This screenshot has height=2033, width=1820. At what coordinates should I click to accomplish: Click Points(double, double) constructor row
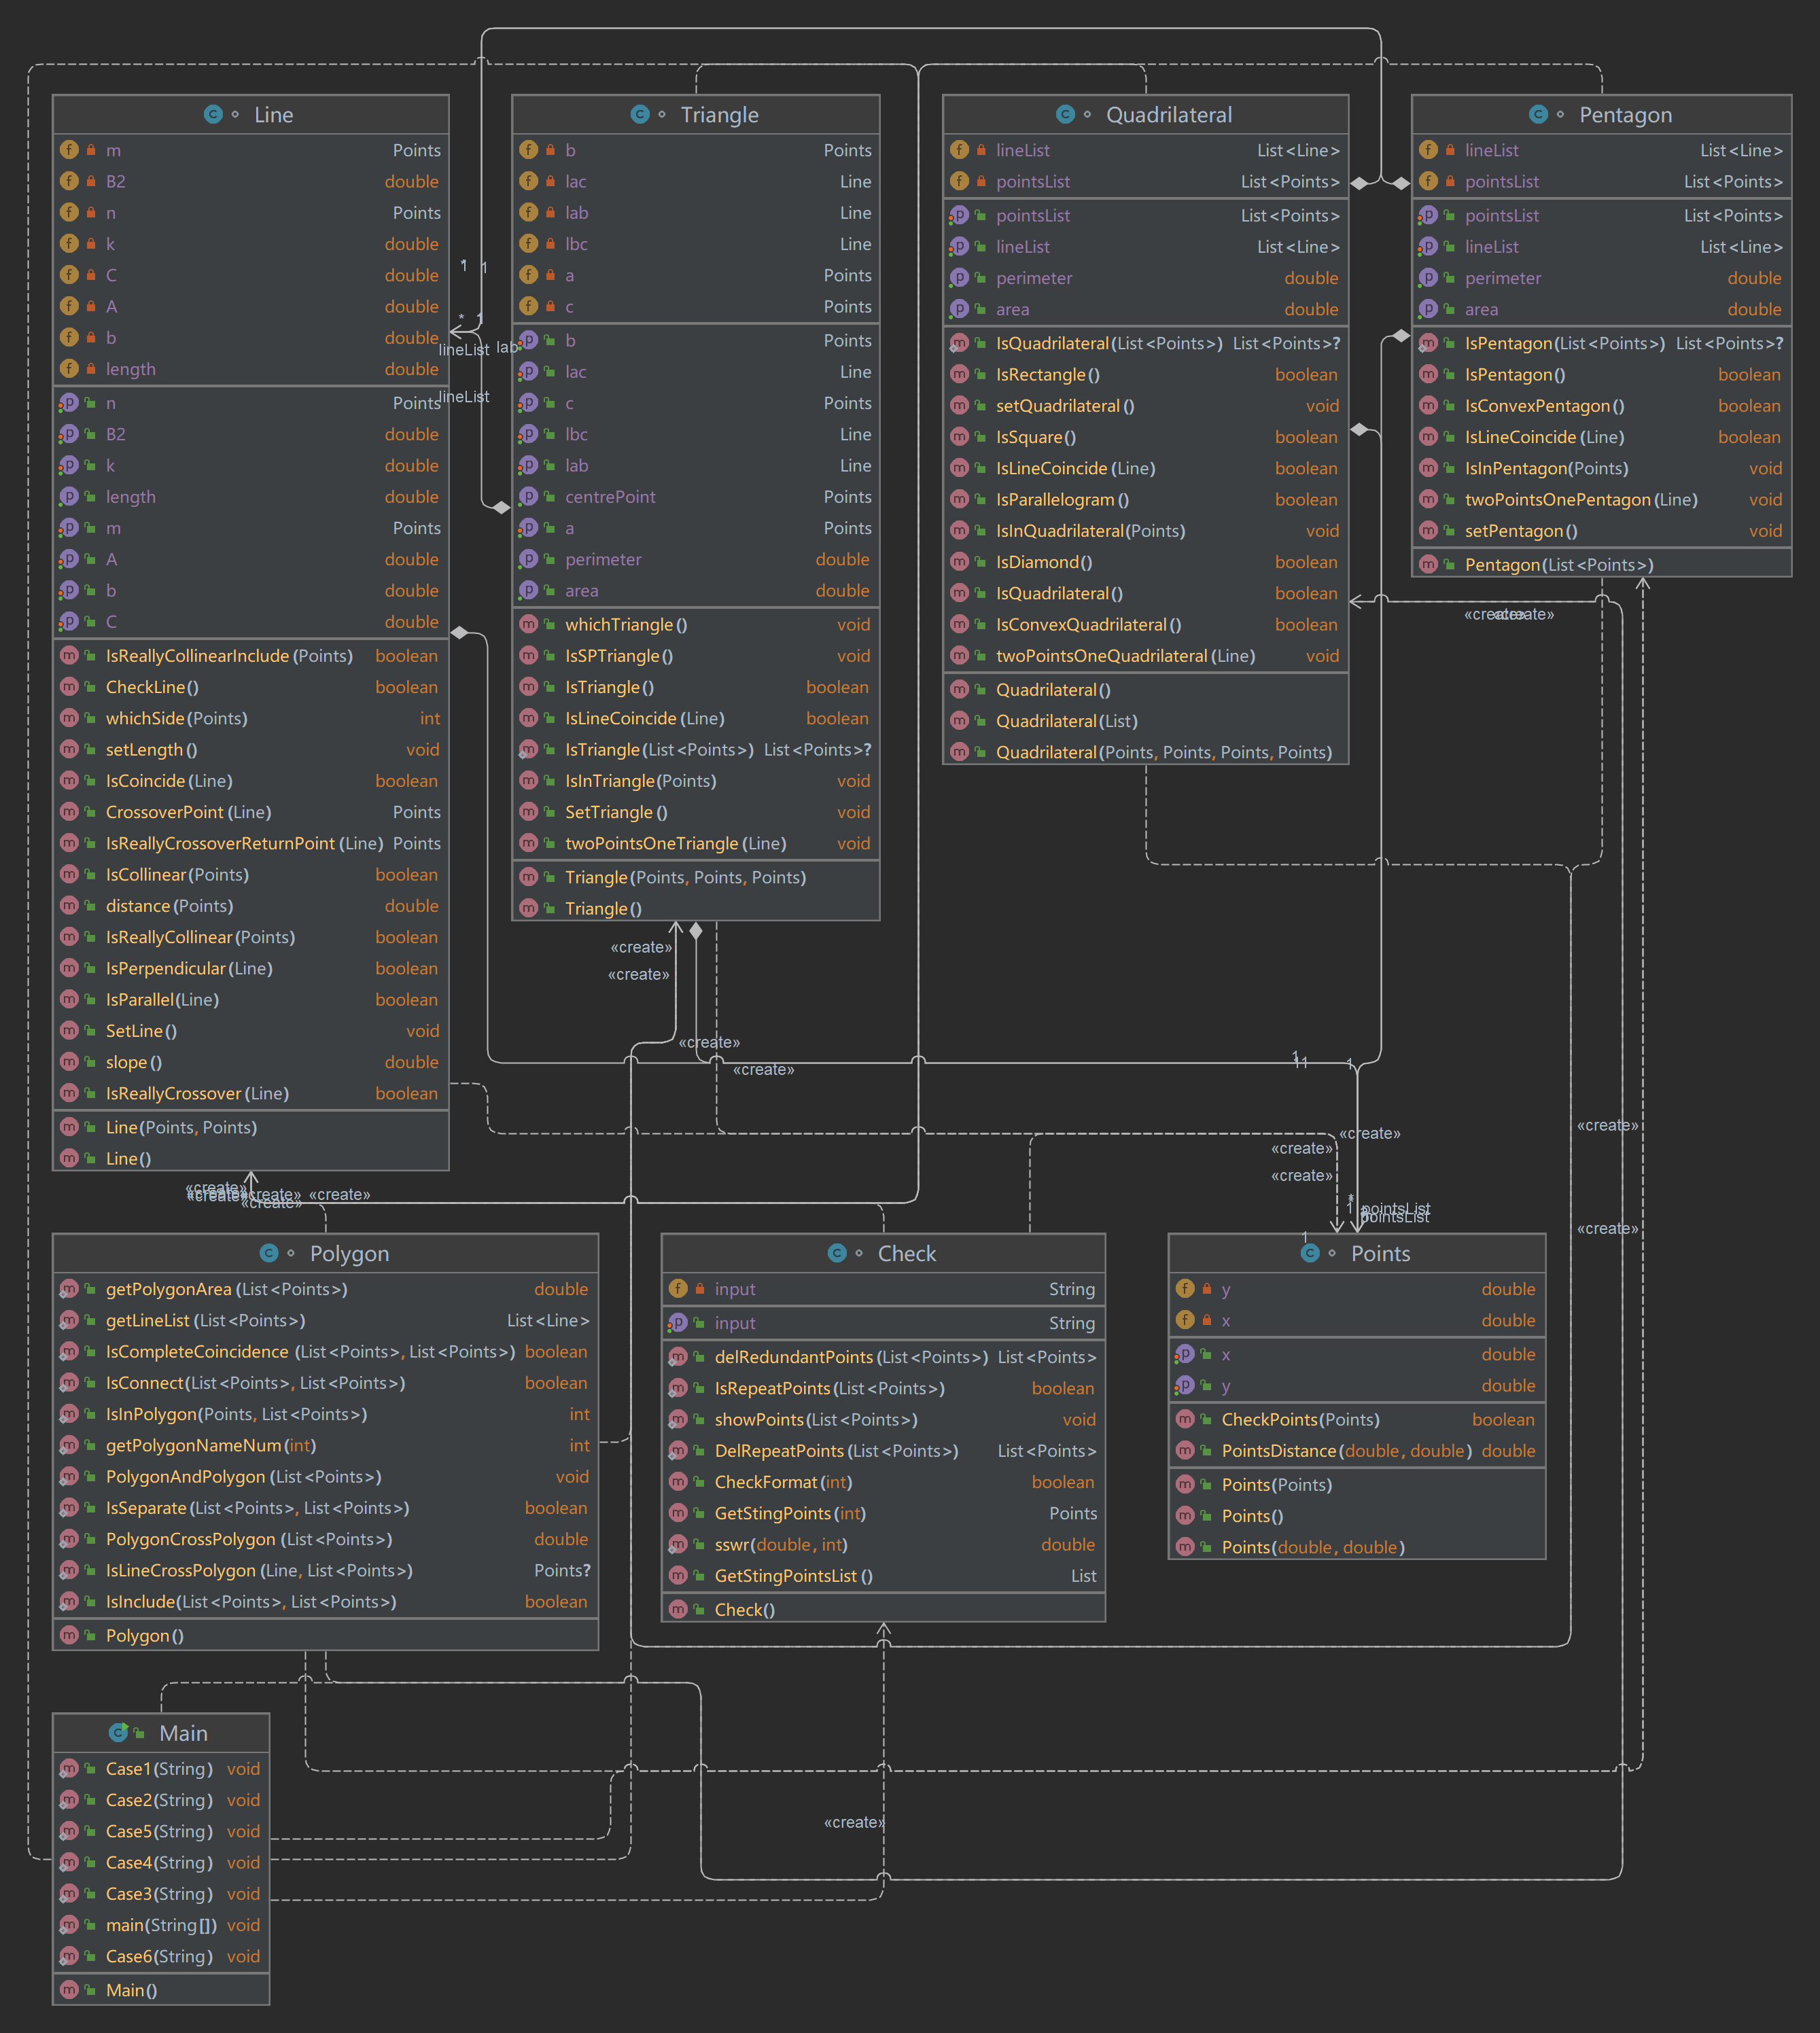[x=1357, y=1546]
